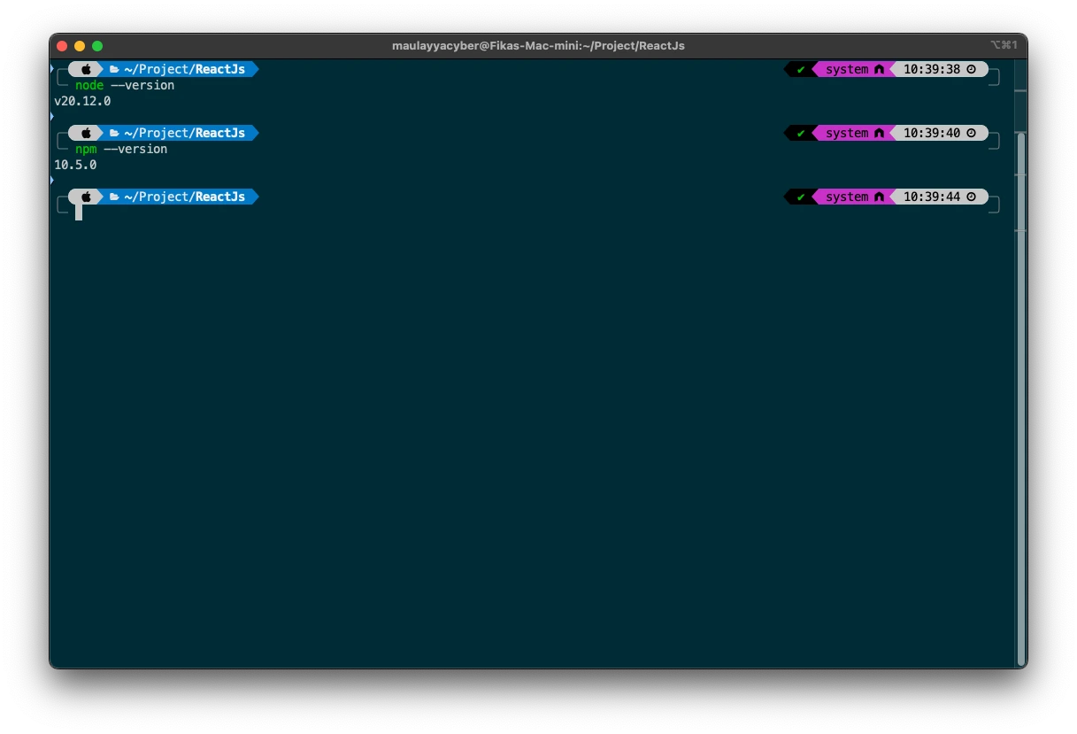Click the '--version' flag after npm
The width and height of the screenshot is (1077, 734).
coord(135,149)
